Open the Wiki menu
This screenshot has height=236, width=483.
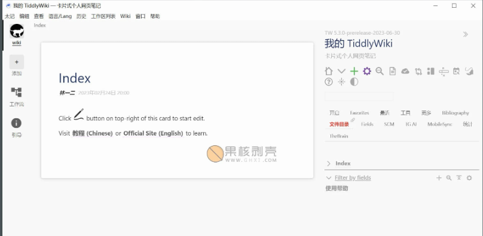[x=126, y=16]
